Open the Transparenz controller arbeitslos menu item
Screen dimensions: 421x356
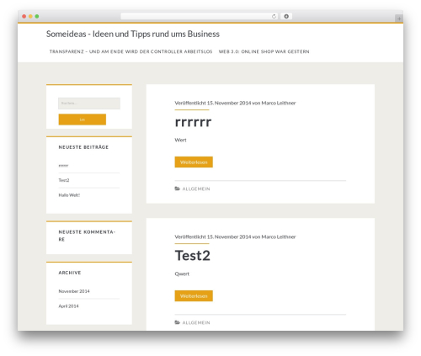pyautogui.click(x=131, y=51)
